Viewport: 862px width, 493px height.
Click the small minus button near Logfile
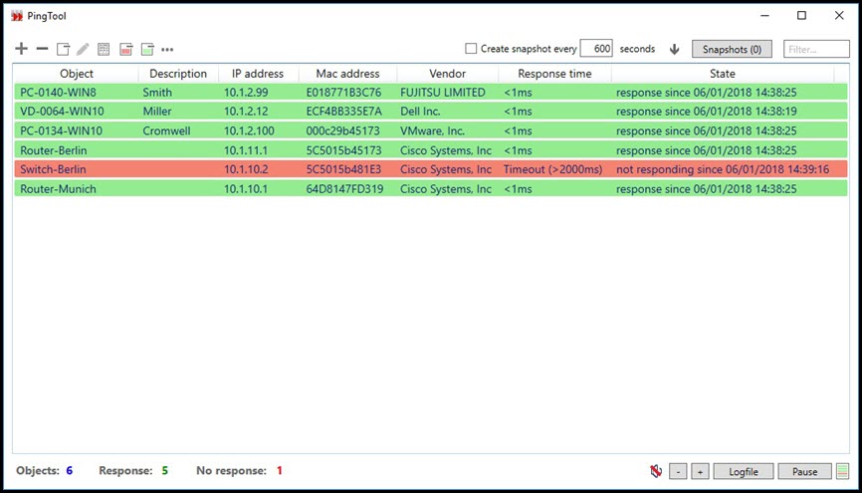(x=678, y=471)
